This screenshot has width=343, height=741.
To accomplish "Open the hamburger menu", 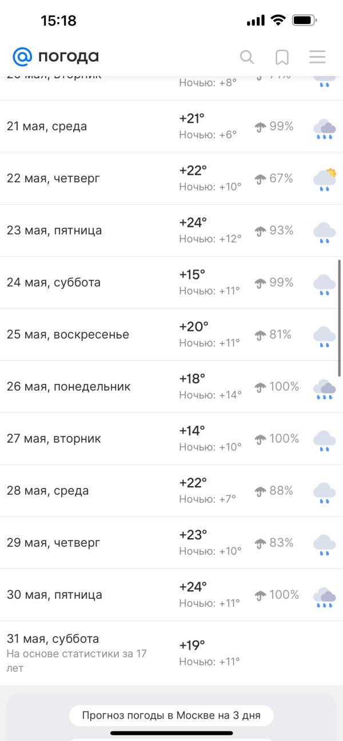I will (317, 57).
